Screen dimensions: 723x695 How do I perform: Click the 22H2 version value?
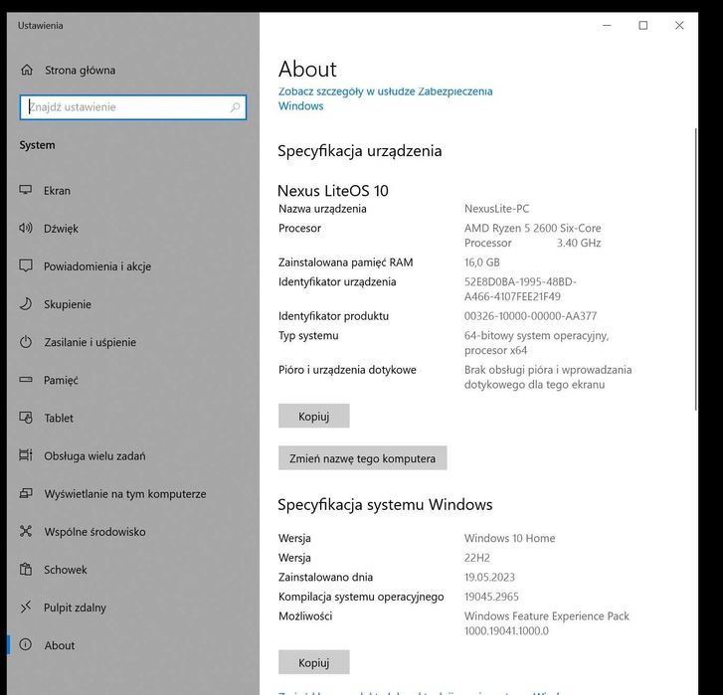(476, 558)
